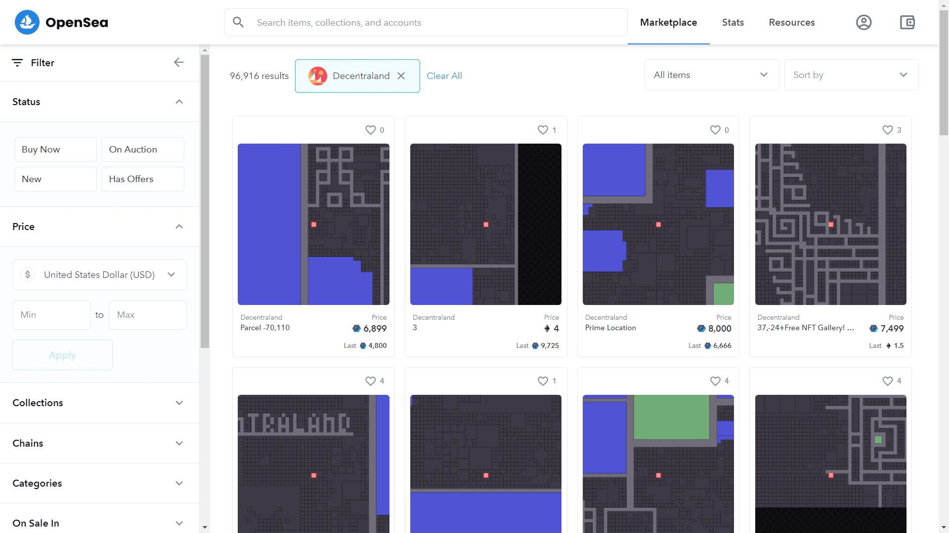Image resolution: width=949 pixels, height=533 pixels.
Task: Click heart on second-row second card
Action: [543, 381]
